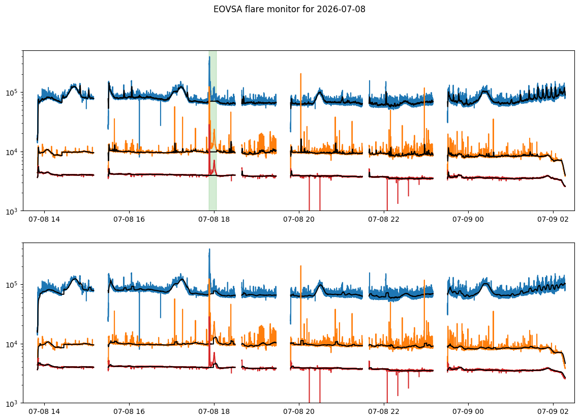
Task: Click the '07-08 20' tick label in upper plot
Action: (x=299, y=219)
